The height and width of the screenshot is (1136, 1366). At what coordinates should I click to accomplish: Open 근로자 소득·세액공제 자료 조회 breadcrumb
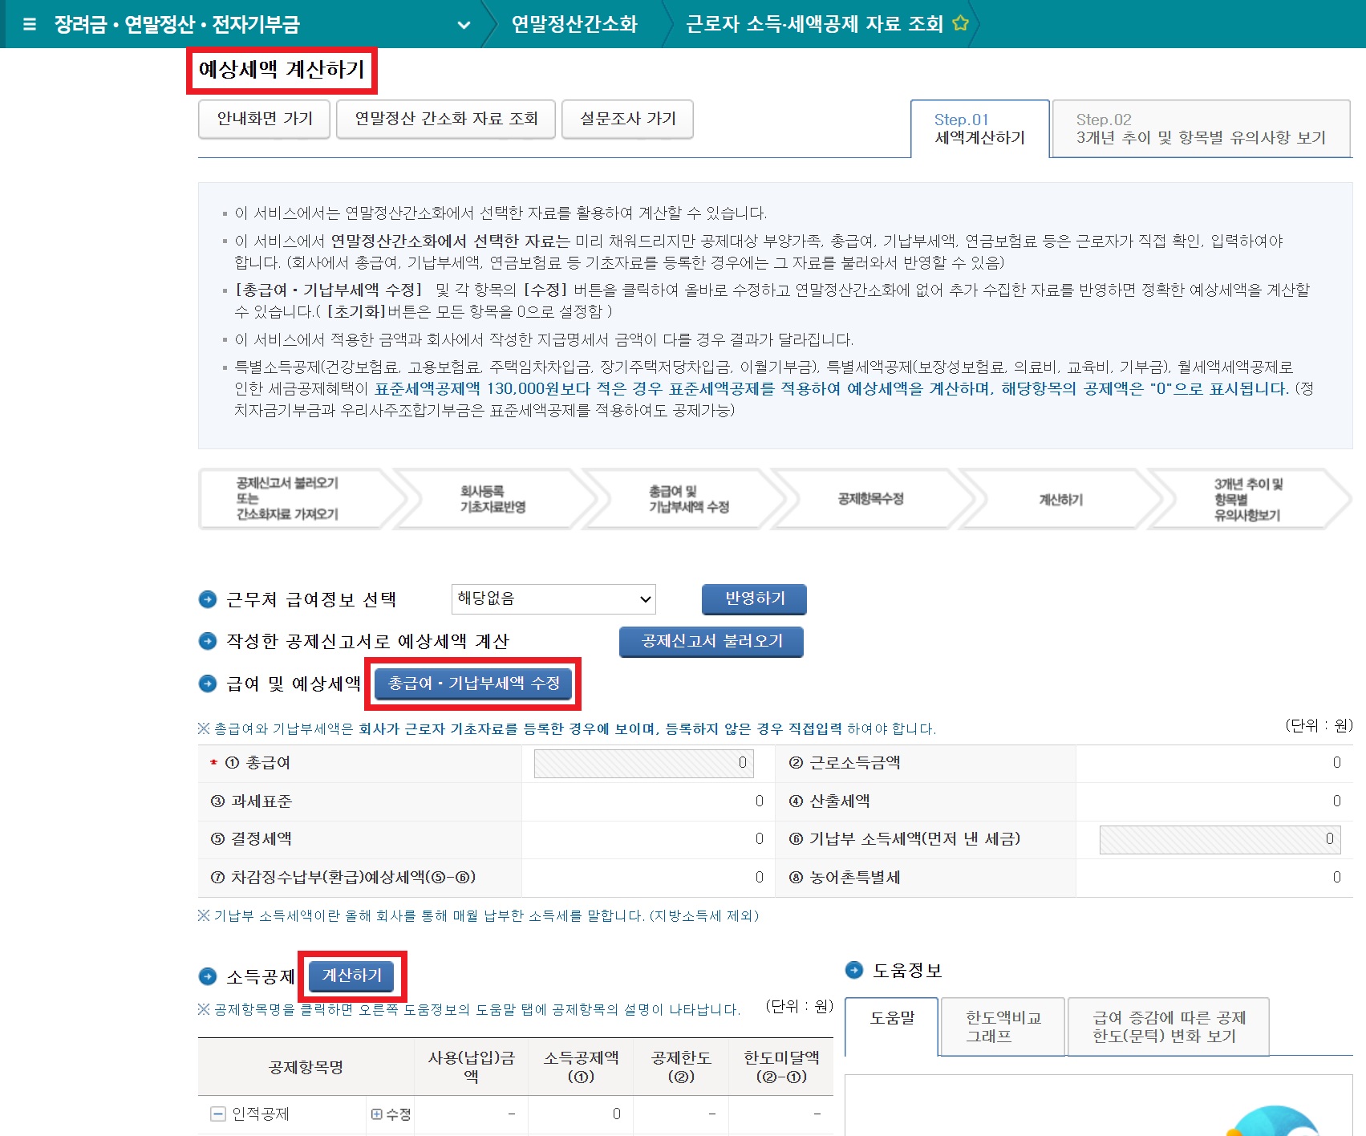[814, 24]
